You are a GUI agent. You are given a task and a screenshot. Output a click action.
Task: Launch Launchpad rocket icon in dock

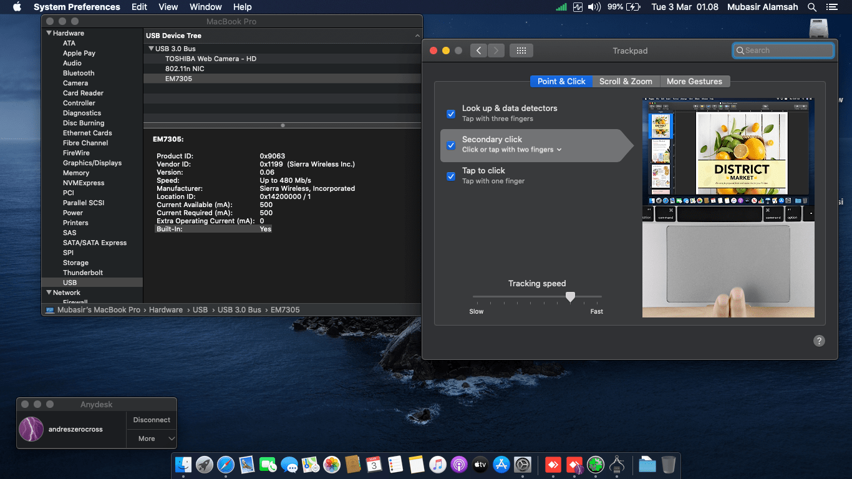tap(205, 464)
